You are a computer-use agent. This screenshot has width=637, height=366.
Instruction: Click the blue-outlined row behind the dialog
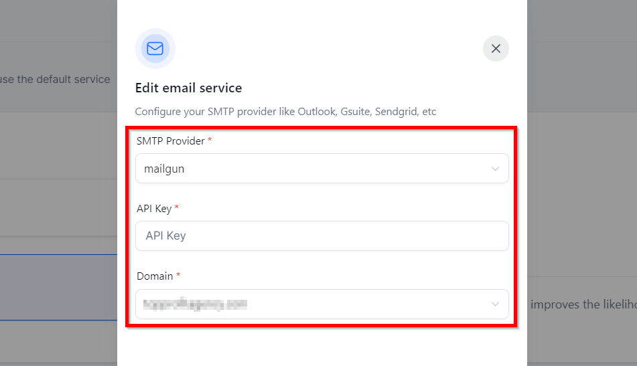tap(58, 288)
